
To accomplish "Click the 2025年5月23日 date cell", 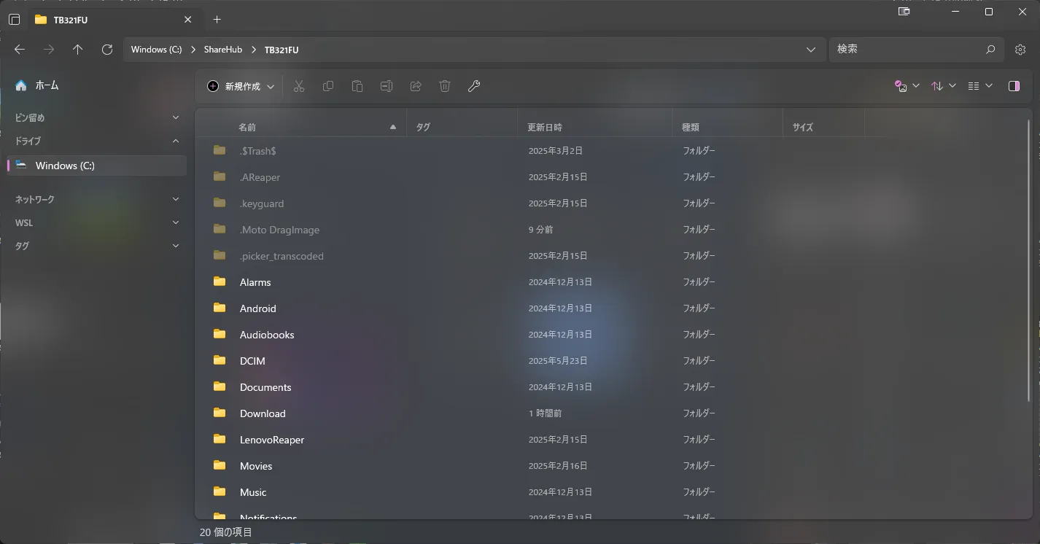I will pos(558,361).
